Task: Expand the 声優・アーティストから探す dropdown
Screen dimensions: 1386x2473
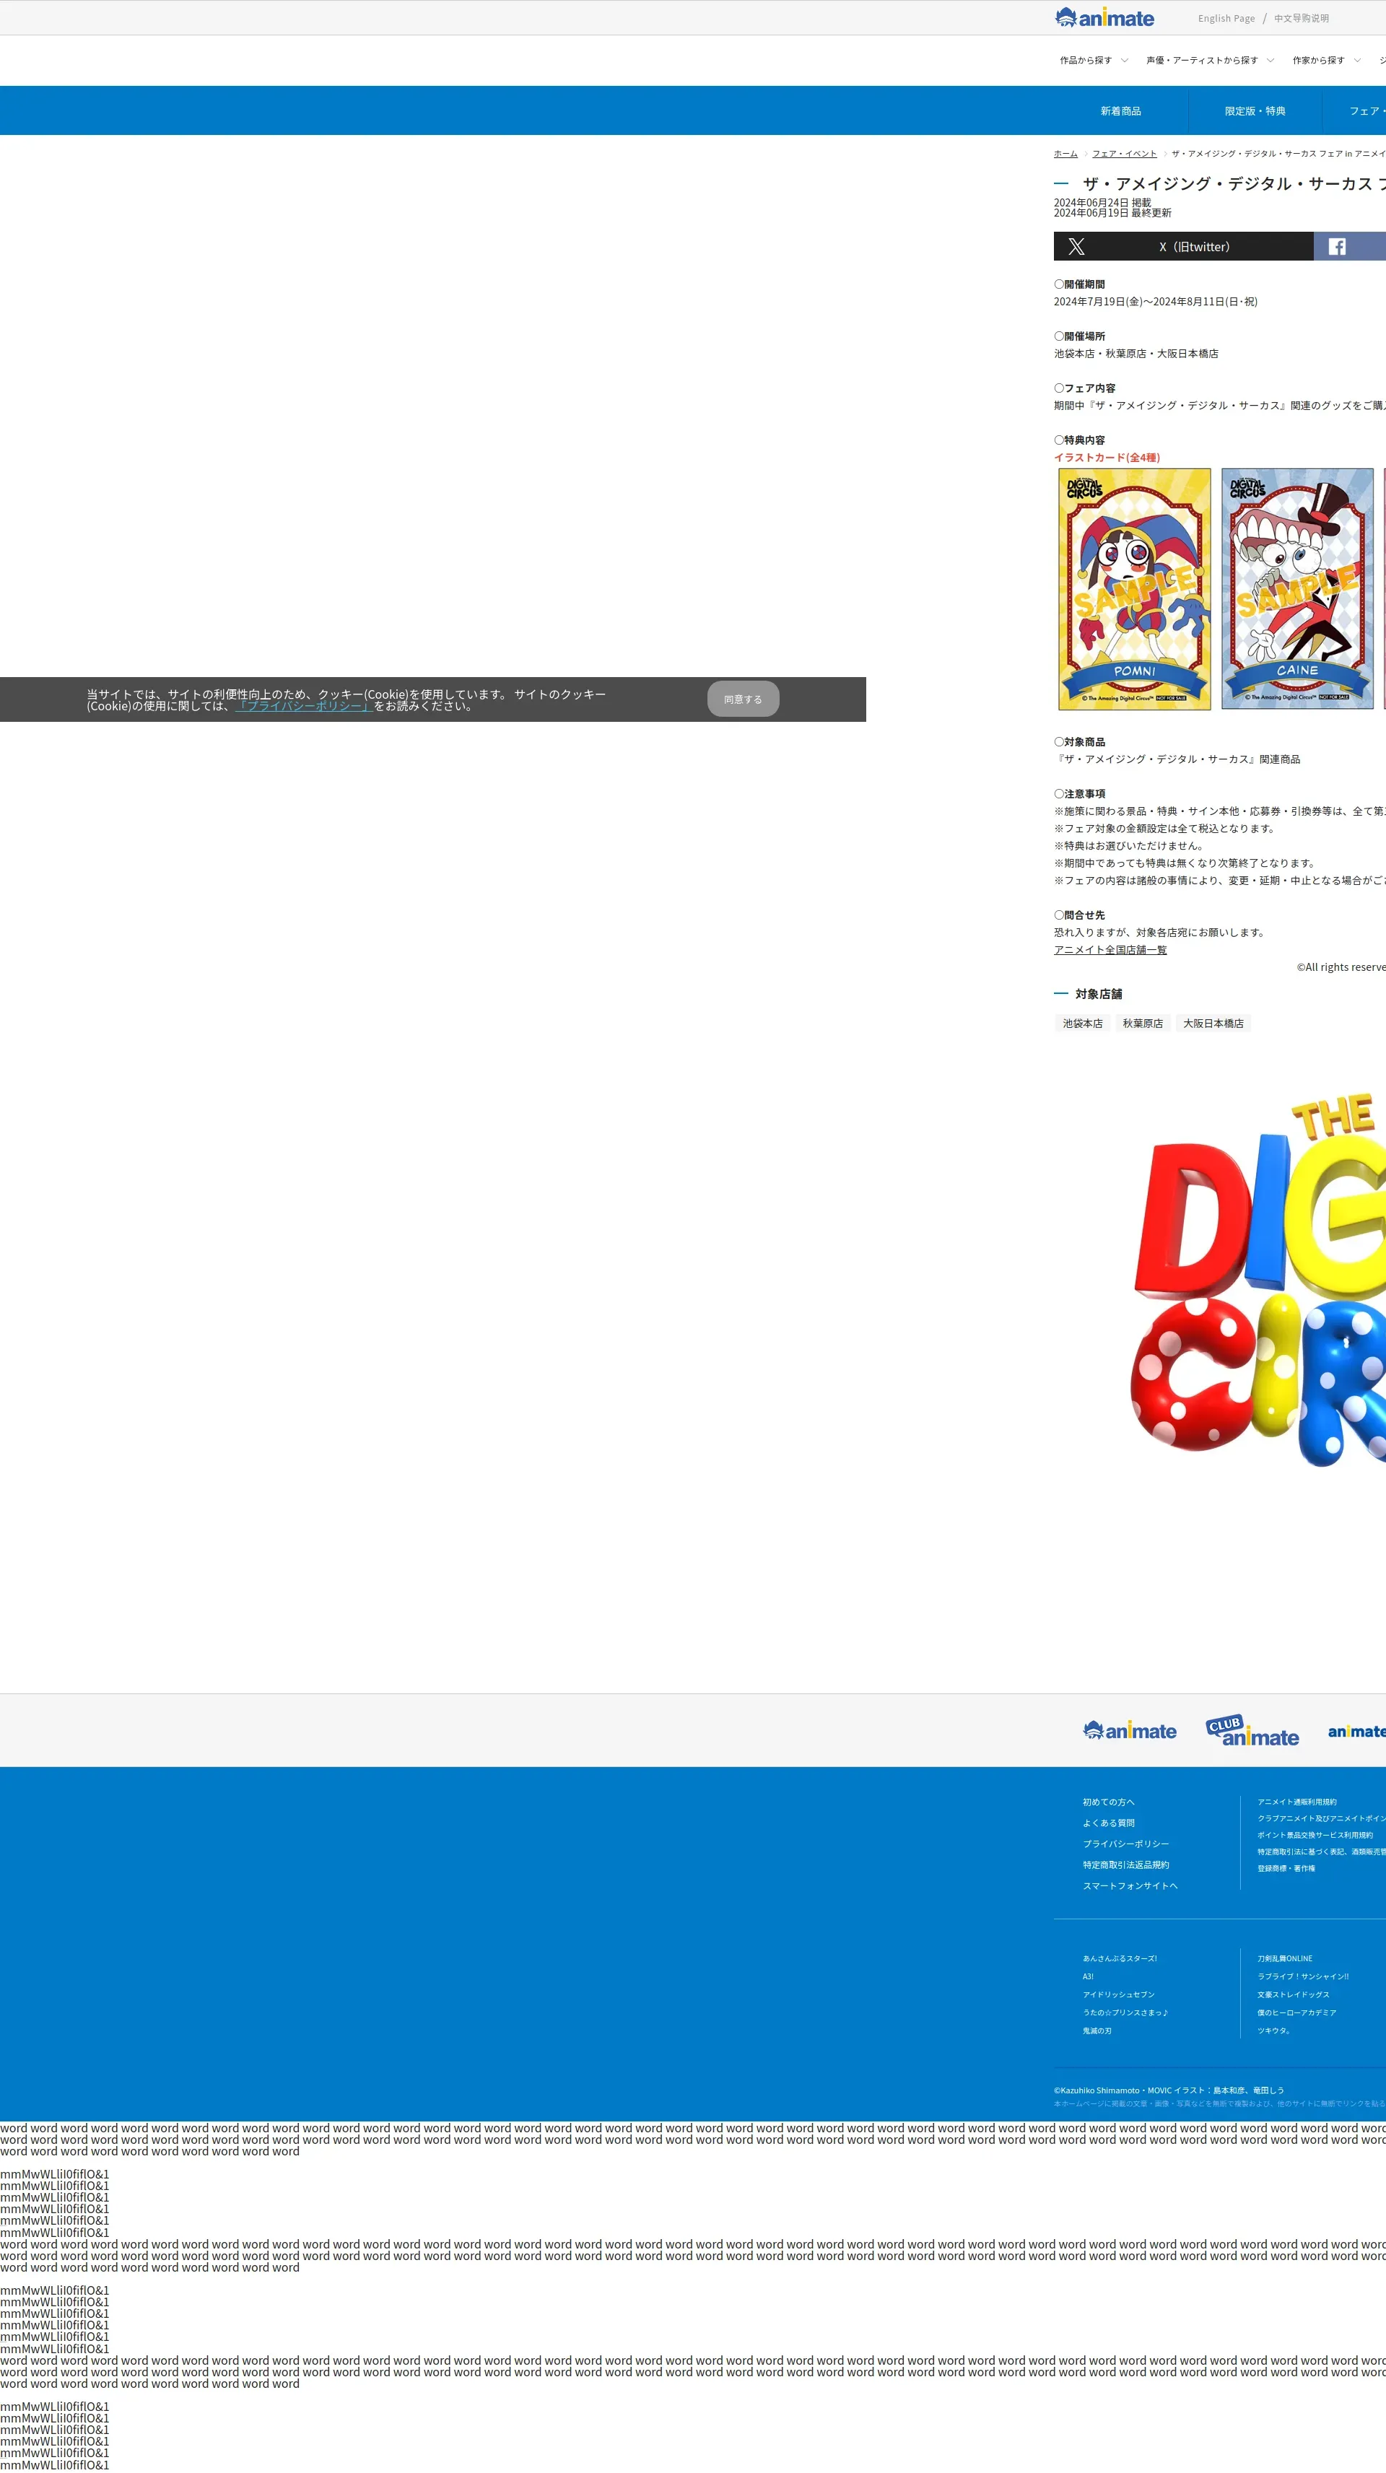Action: point(1209,61)
